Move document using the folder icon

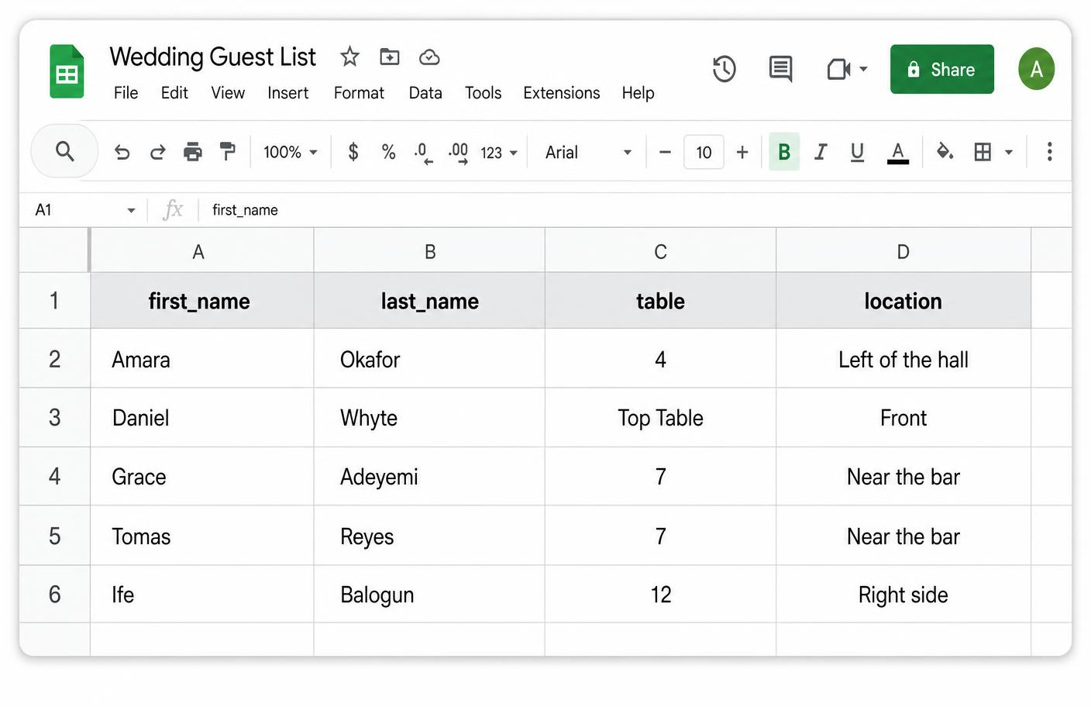click(x=390, y=57)
